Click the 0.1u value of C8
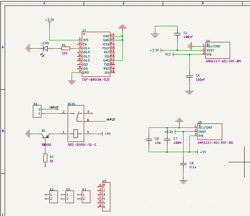The height and width of the screenshot is (216, 250). pos(193,167)
